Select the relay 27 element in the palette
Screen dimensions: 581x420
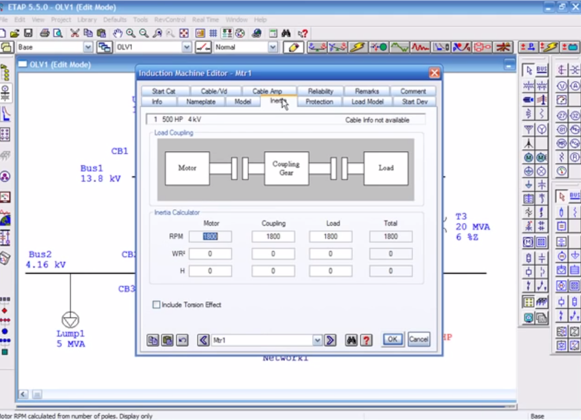pos(562,116)
